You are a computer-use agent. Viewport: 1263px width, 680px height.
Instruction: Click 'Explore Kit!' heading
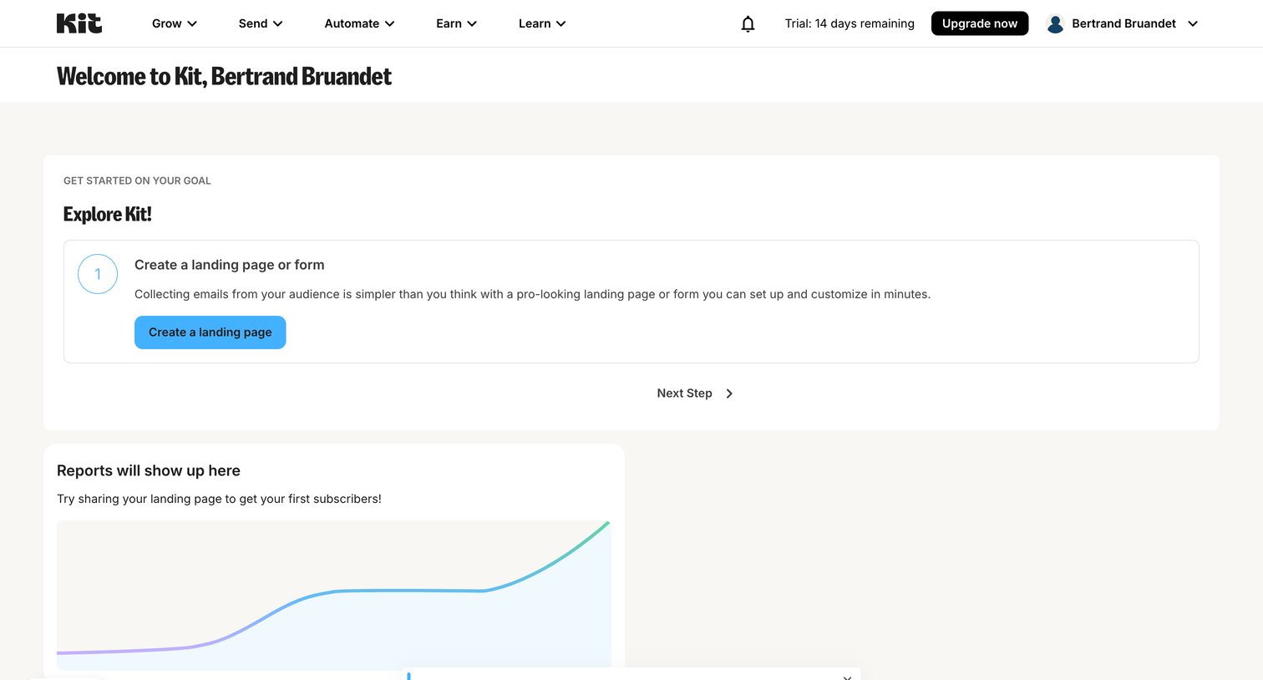[x=107, y=214]
